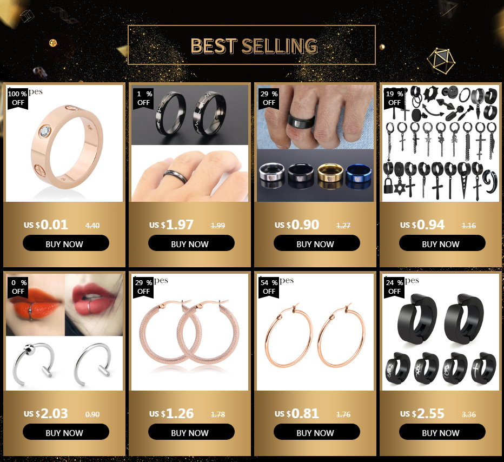
Task: Open the rose gold crystal ring image
Action: pos(64,143)
